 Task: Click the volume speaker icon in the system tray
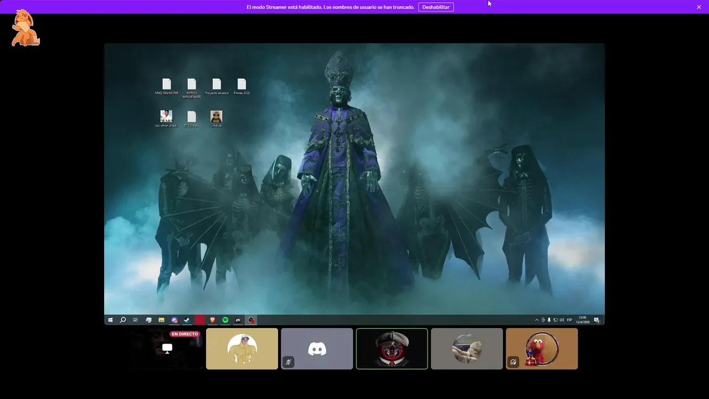pos(562,320)
